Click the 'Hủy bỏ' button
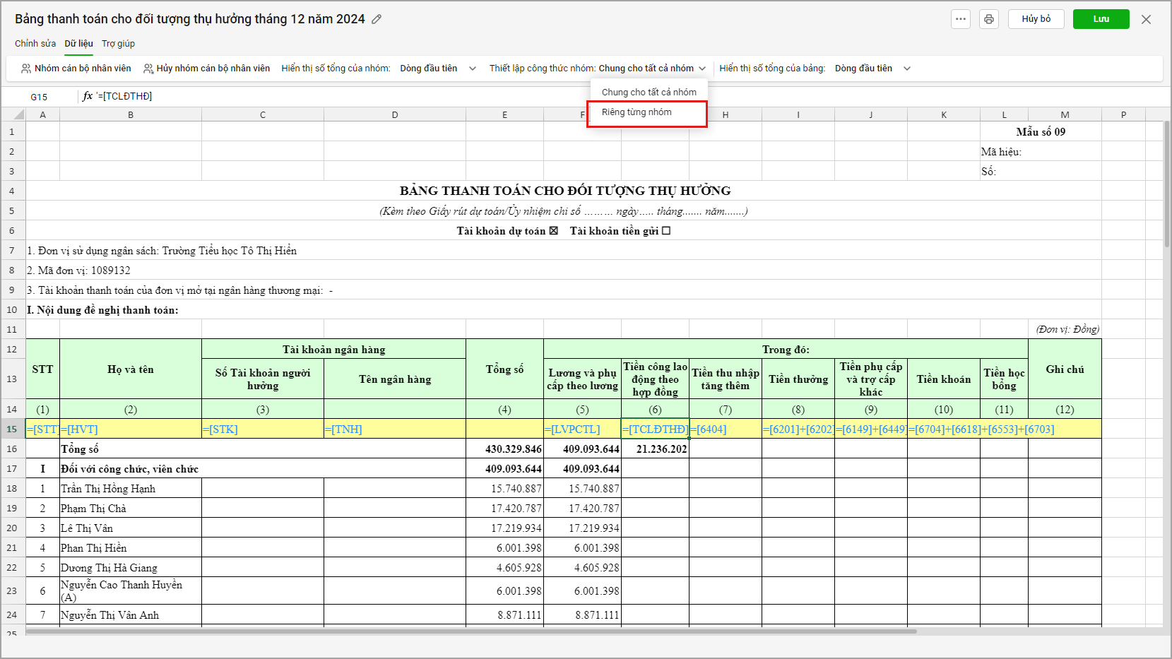 (1036, 19)
